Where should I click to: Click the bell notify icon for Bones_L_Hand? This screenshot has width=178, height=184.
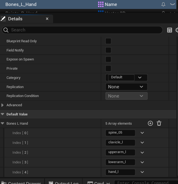point(163,4)
